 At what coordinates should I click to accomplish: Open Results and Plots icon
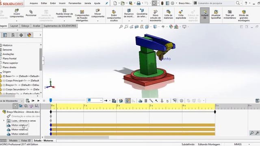(x=174, y=101)
